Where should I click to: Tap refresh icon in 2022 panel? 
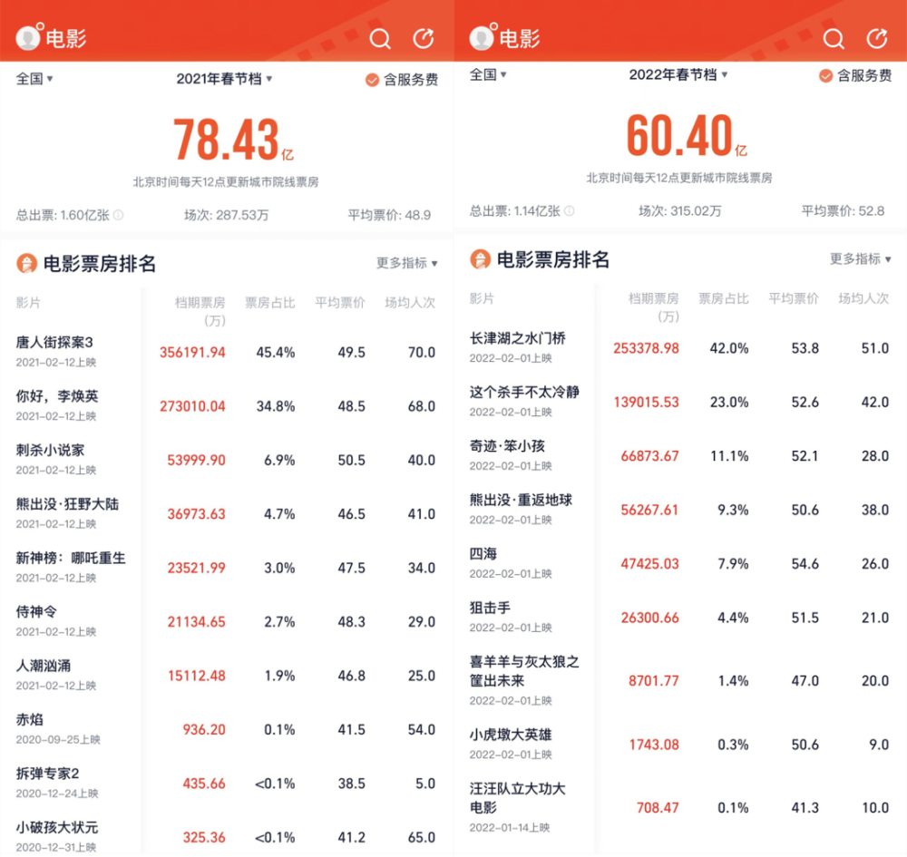click(877, 38)
